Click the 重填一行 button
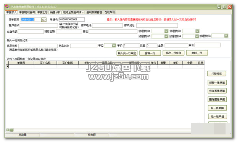This screenshot has height=142, width=237. coord(150,53)
